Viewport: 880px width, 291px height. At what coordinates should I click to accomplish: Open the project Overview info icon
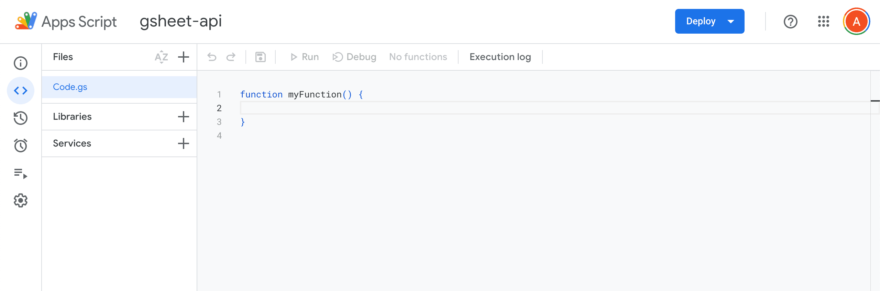[x=21, y=63]
